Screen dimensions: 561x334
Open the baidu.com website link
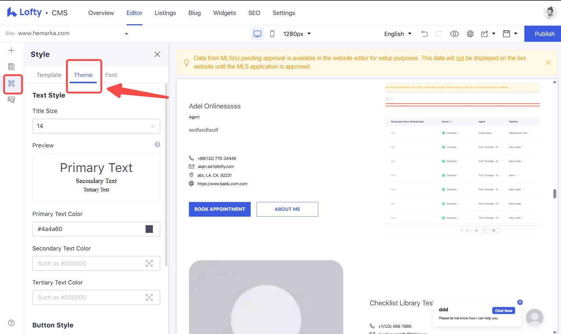pyautogui.click(x=222, y=184)
